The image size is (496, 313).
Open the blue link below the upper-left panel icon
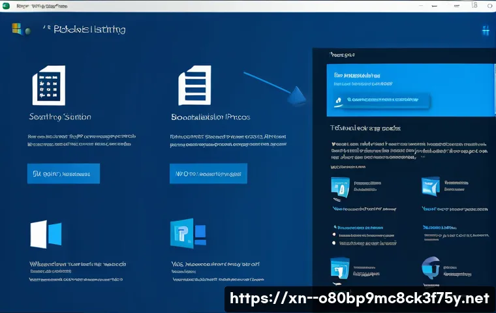(364, 209)
